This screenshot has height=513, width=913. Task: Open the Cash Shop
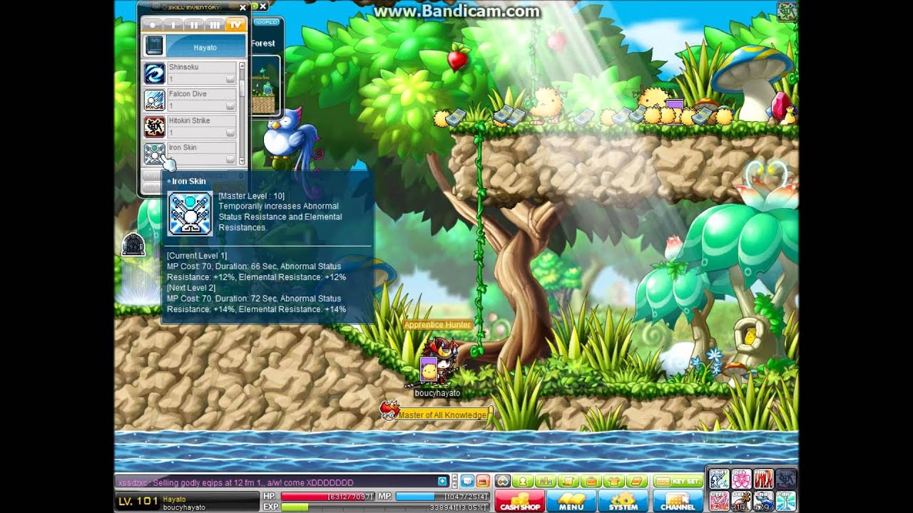(520, 500)
